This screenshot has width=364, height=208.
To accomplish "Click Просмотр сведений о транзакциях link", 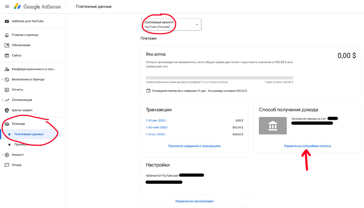I will 194,146.
